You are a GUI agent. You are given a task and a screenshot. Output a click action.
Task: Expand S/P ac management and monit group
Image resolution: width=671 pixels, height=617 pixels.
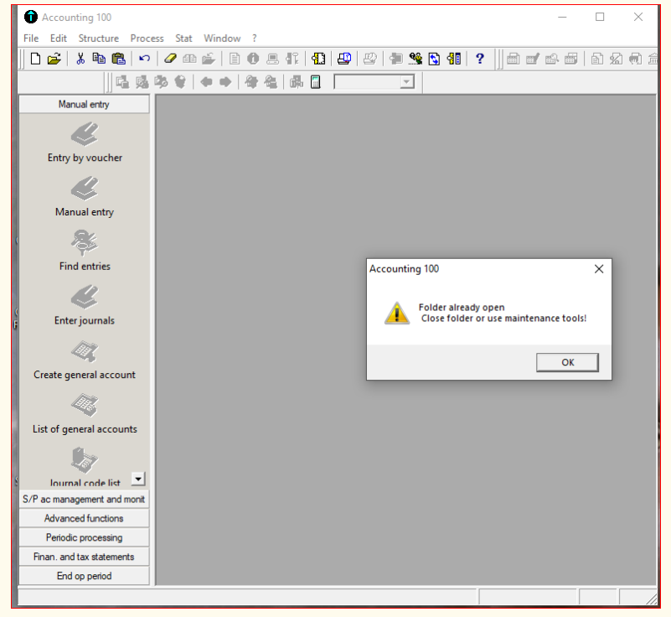(x=85, y=500)
